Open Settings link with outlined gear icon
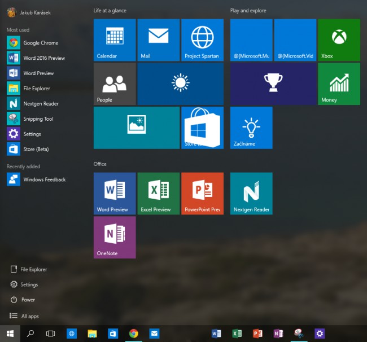The height and width of the screenshot is (342, 367). pyautogui.click(x=24, y=284)
